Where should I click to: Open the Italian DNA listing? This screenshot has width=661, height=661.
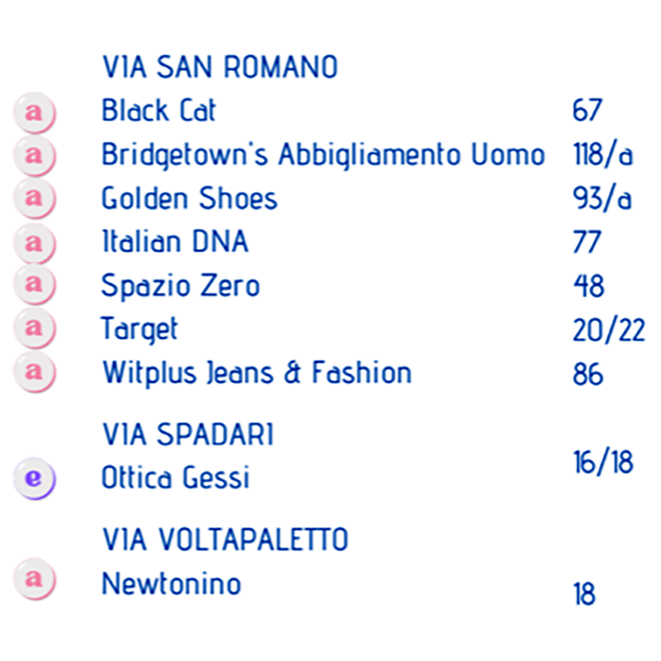coord(175,241)
